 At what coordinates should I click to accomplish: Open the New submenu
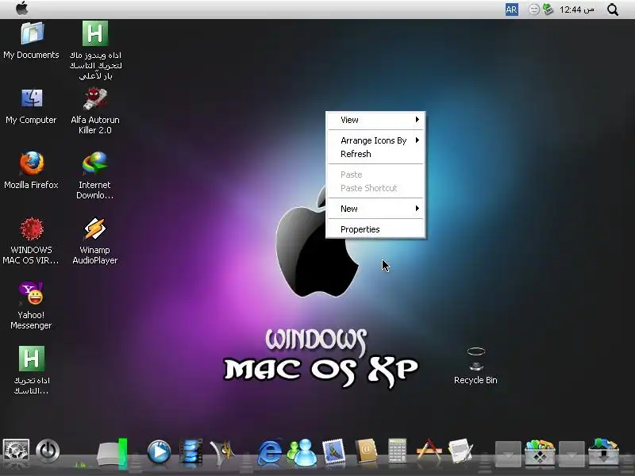coord(375,209)
